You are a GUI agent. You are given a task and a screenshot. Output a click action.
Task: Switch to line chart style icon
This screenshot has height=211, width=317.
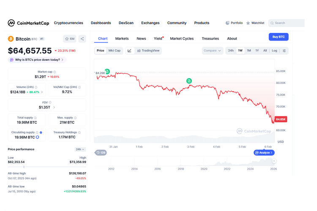130,51
